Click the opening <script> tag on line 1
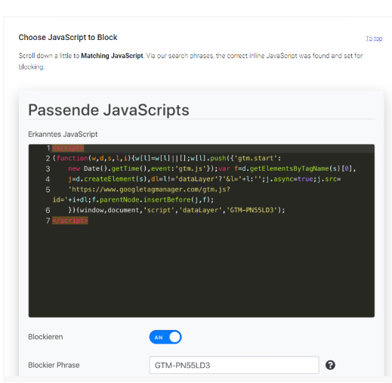 pos(68,148)
